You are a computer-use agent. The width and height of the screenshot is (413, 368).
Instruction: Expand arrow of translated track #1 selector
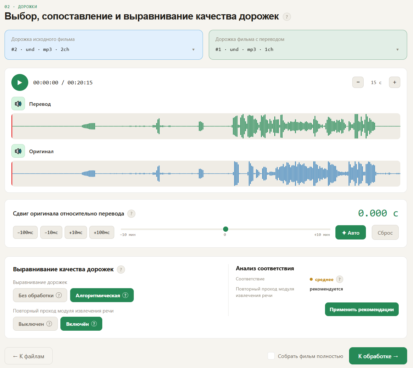(x=397, y=50)
